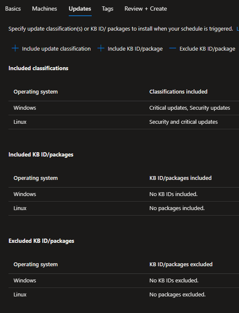
Task: Click the No packages included cell
Action: [177, 208]
